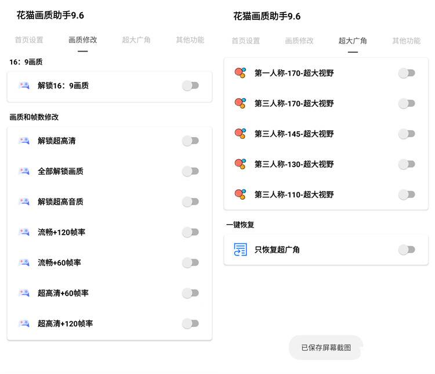Click the icon next to 超高清+120帧率

pos(24,323)
